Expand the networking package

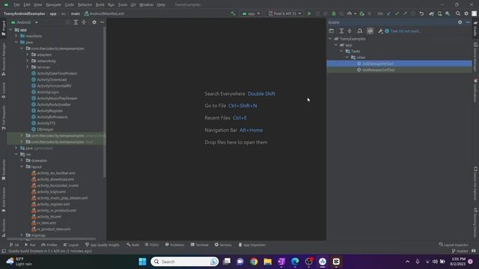point(27,61)
